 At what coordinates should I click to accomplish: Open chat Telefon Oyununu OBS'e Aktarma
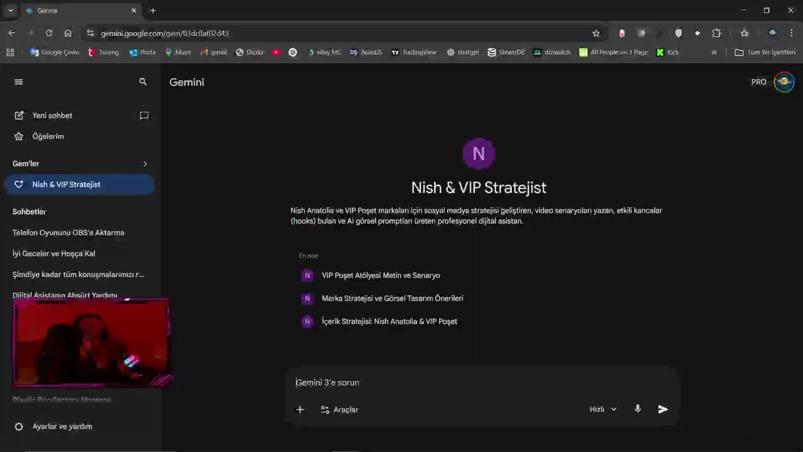click(68, 233)
